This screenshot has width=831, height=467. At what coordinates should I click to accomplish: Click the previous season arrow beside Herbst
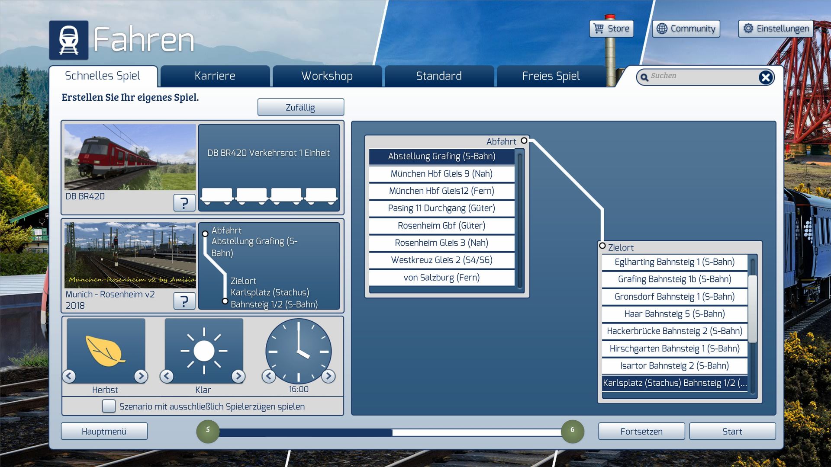69,376
